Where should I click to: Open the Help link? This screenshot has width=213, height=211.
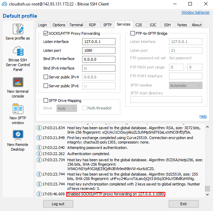[203, 116]
